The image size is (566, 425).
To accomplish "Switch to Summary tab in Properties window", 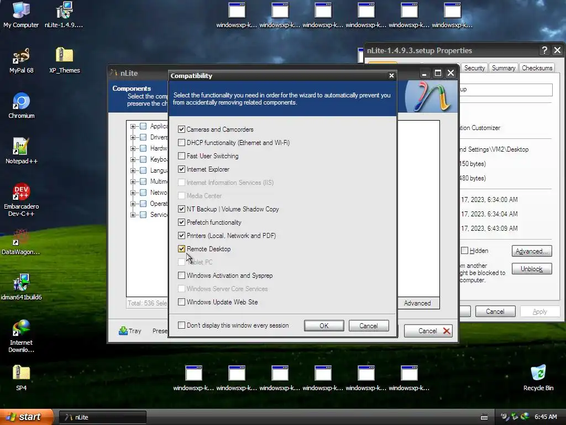I will (x=504, y=68).
